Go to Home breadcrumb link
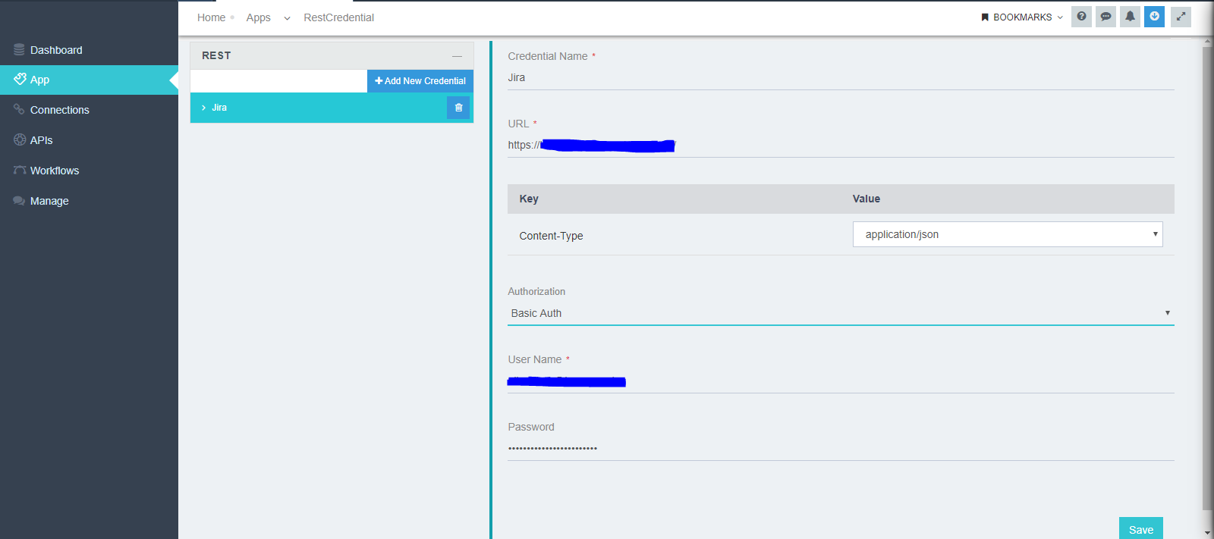The height and width of the screenshot is (539, 1214). (211, 17)
